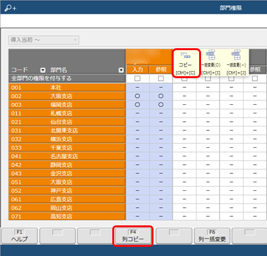
Task: Click the 入力 dash cell for 001 本社
Action: [137, 87]
